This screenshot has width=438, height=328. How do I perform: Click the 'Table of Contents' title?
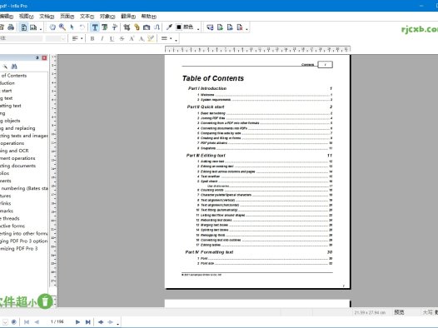pos(213,78)
